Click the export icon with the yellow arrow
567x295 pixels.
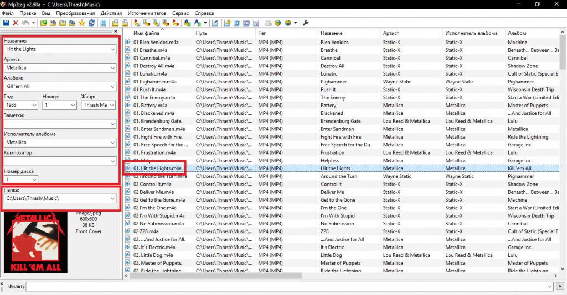227,23
